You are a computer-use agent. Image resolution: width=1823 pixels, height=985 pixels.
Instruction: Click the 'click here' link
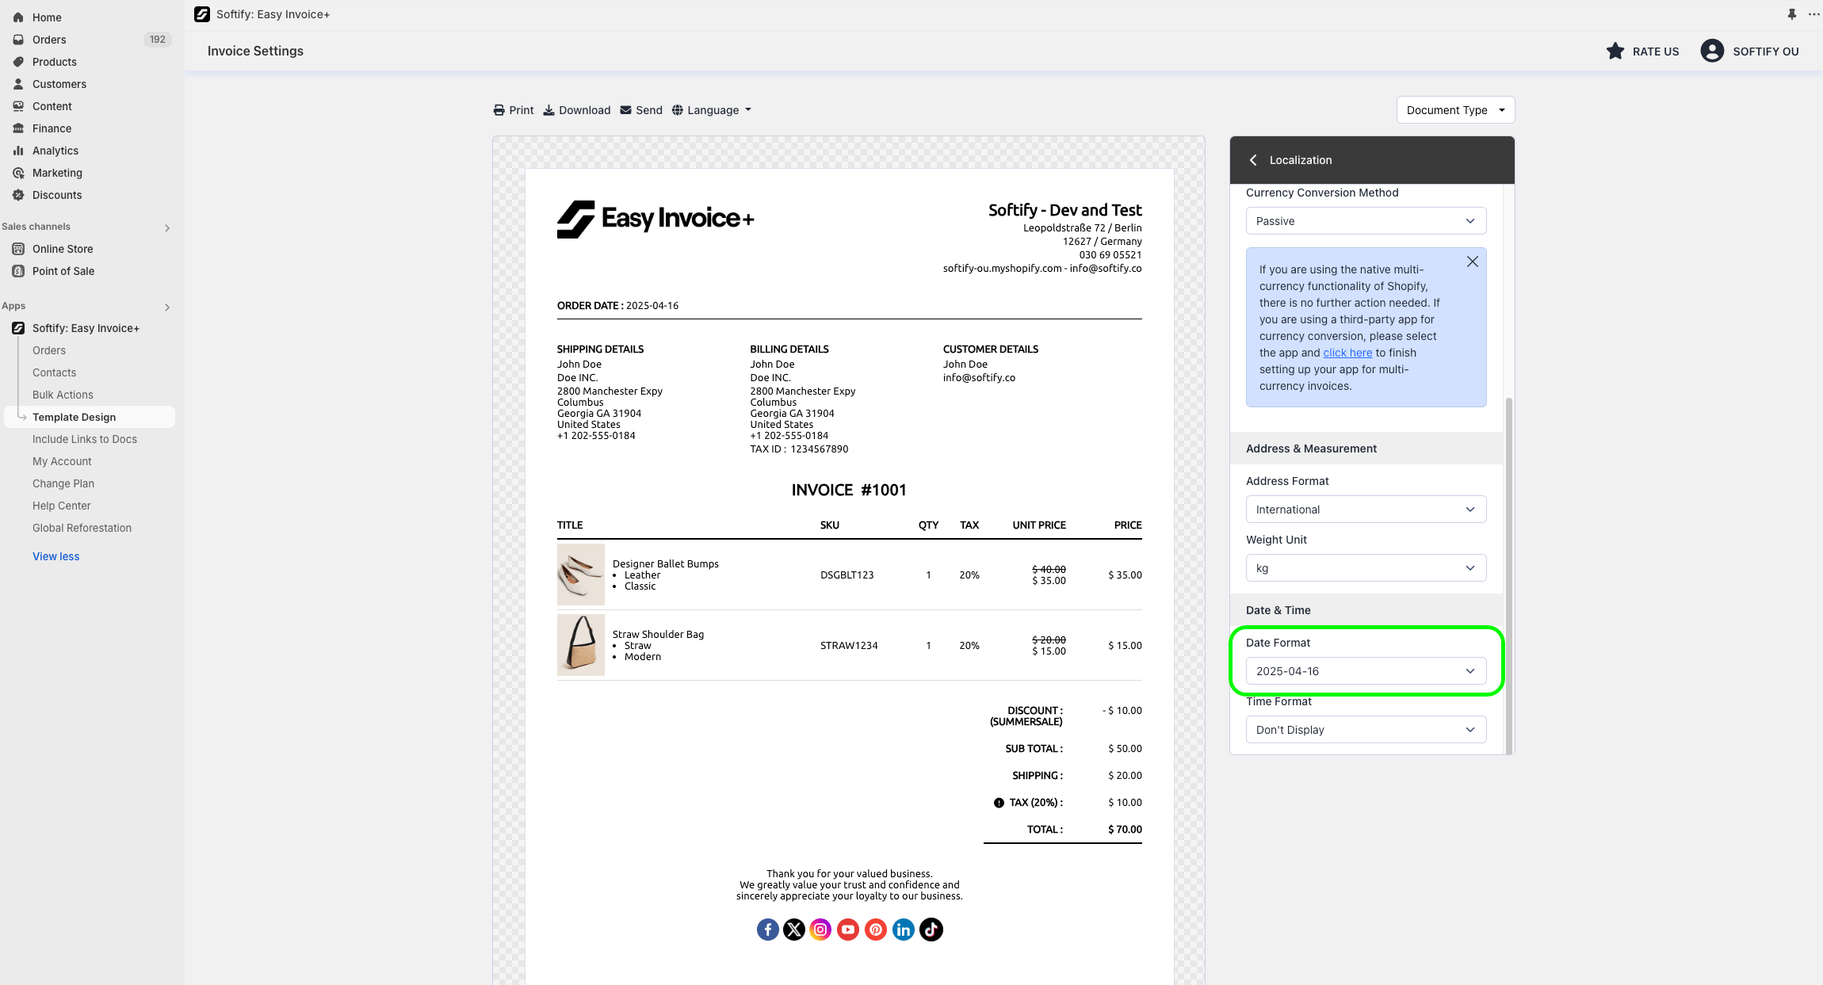tap(1347, 353)
